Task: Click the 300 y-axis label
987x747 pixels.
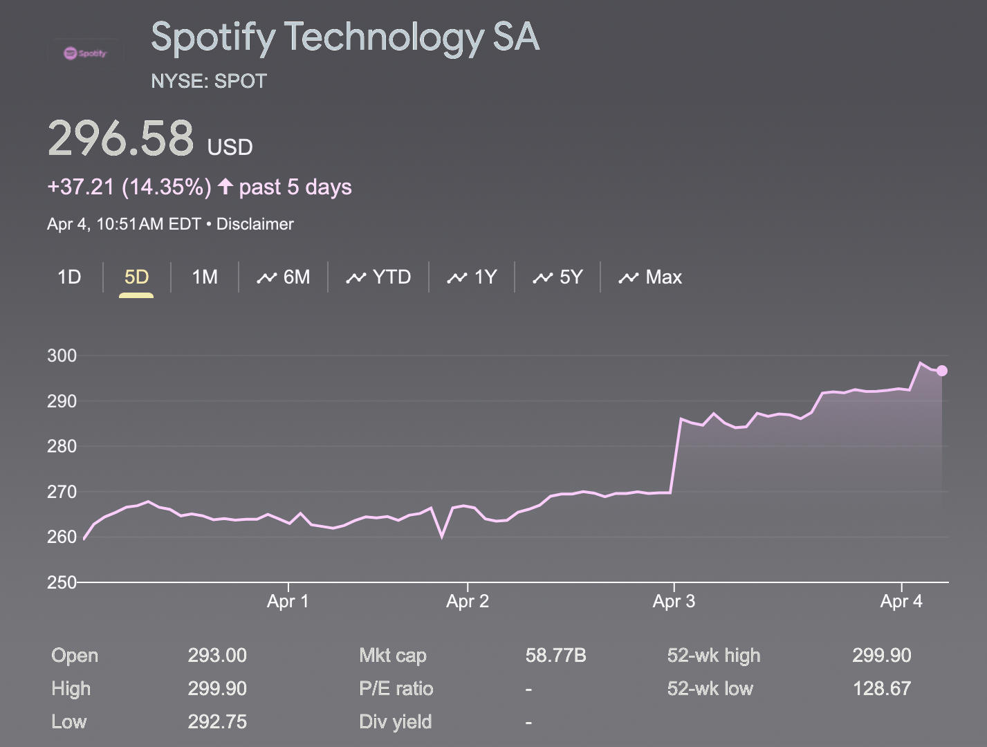Action: click(62, 356)
